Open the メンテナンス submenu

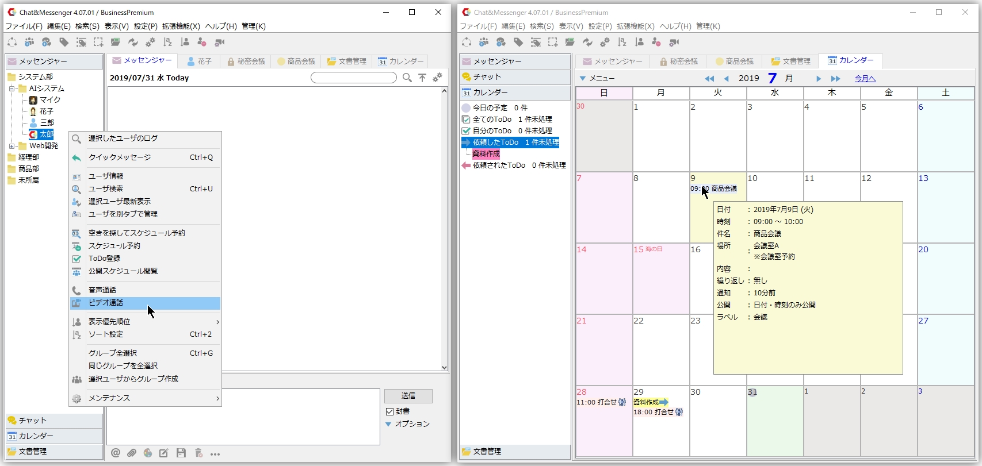[146, 398]
